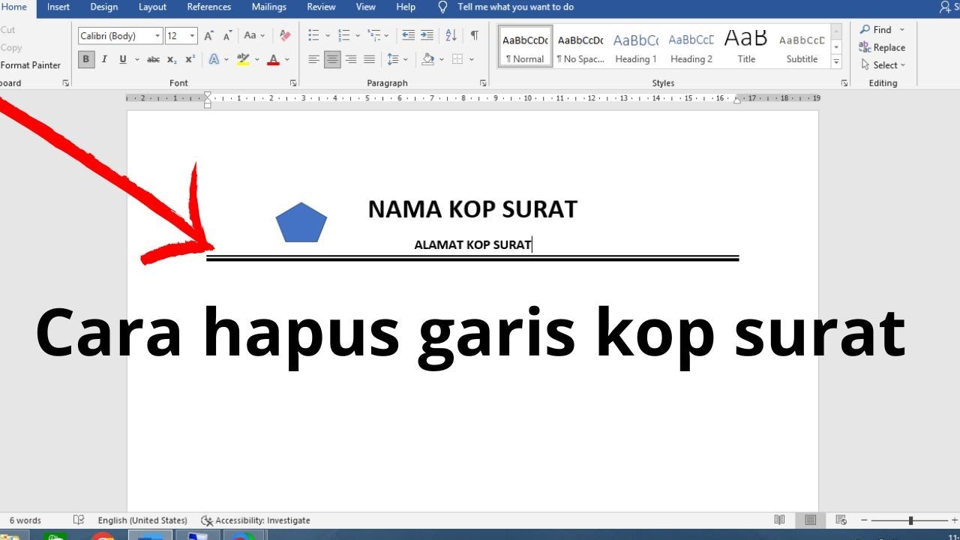Sort the selected text
The width and height of the screenshot is (960, 540).
(451, 35)
